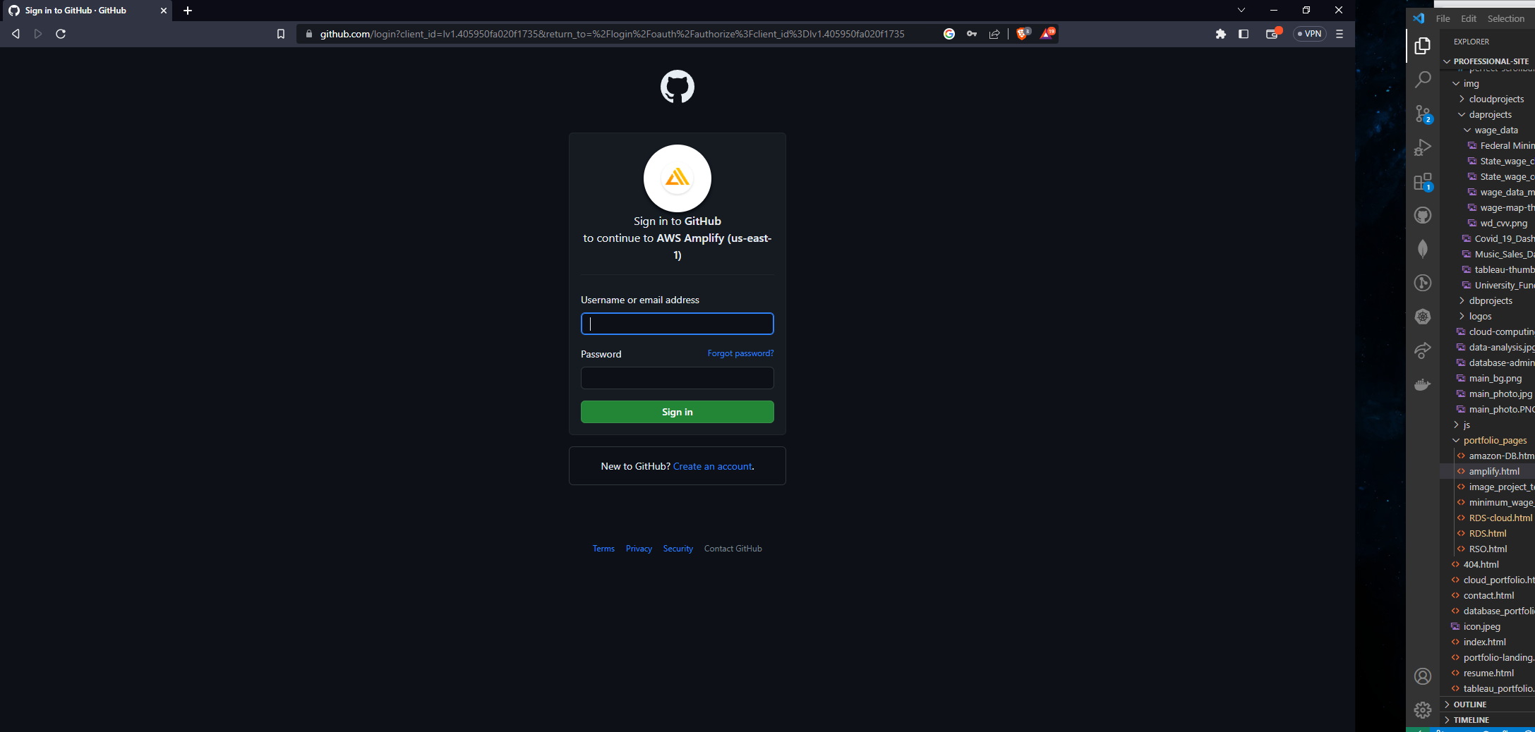Click the Search icon in VS Code sidebar
This screenshot has width=1535, height=732.
point(1423,80)
